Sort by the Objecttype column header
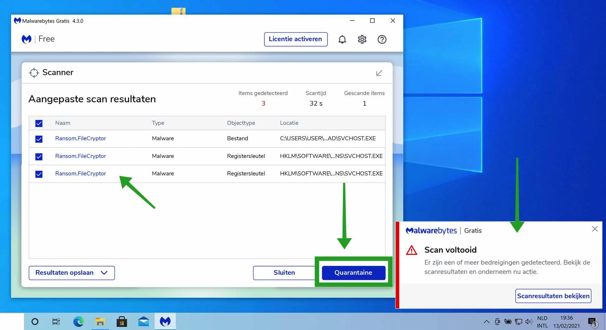 point(241,123)
